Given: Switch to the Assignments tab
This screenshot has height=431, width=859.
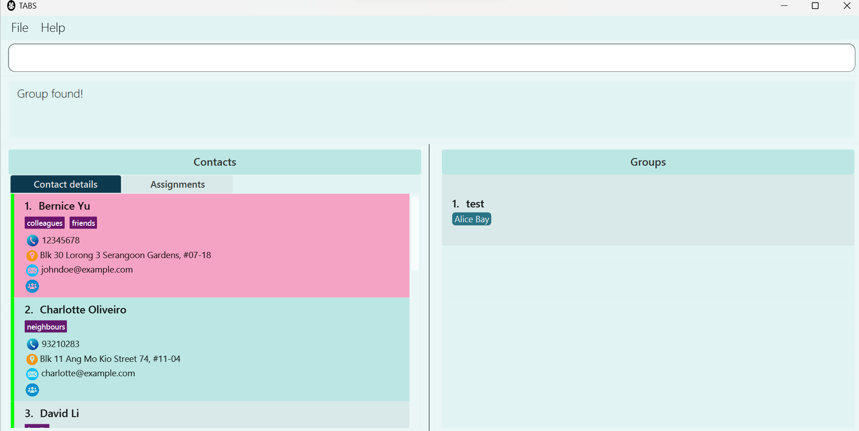Looking at the screenshot, I should tap(177, 185).
